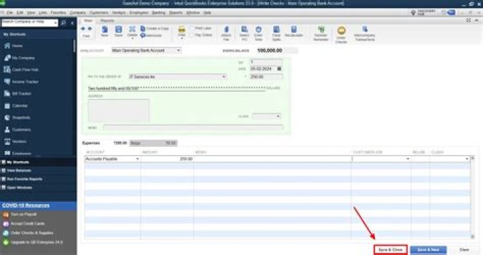Expand the Pay to the Order of dropdown

[224, 76]
